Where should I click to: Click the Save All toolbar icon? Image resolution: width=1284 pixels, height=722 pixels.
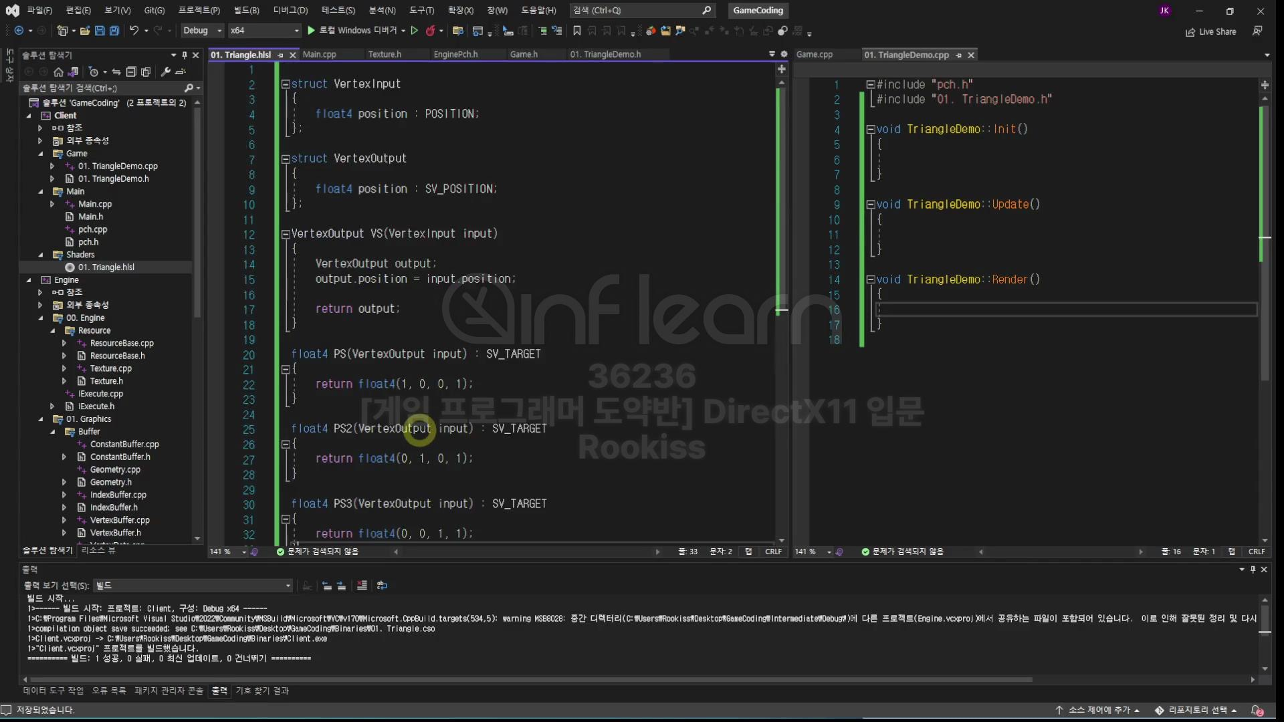coord(114,31)
